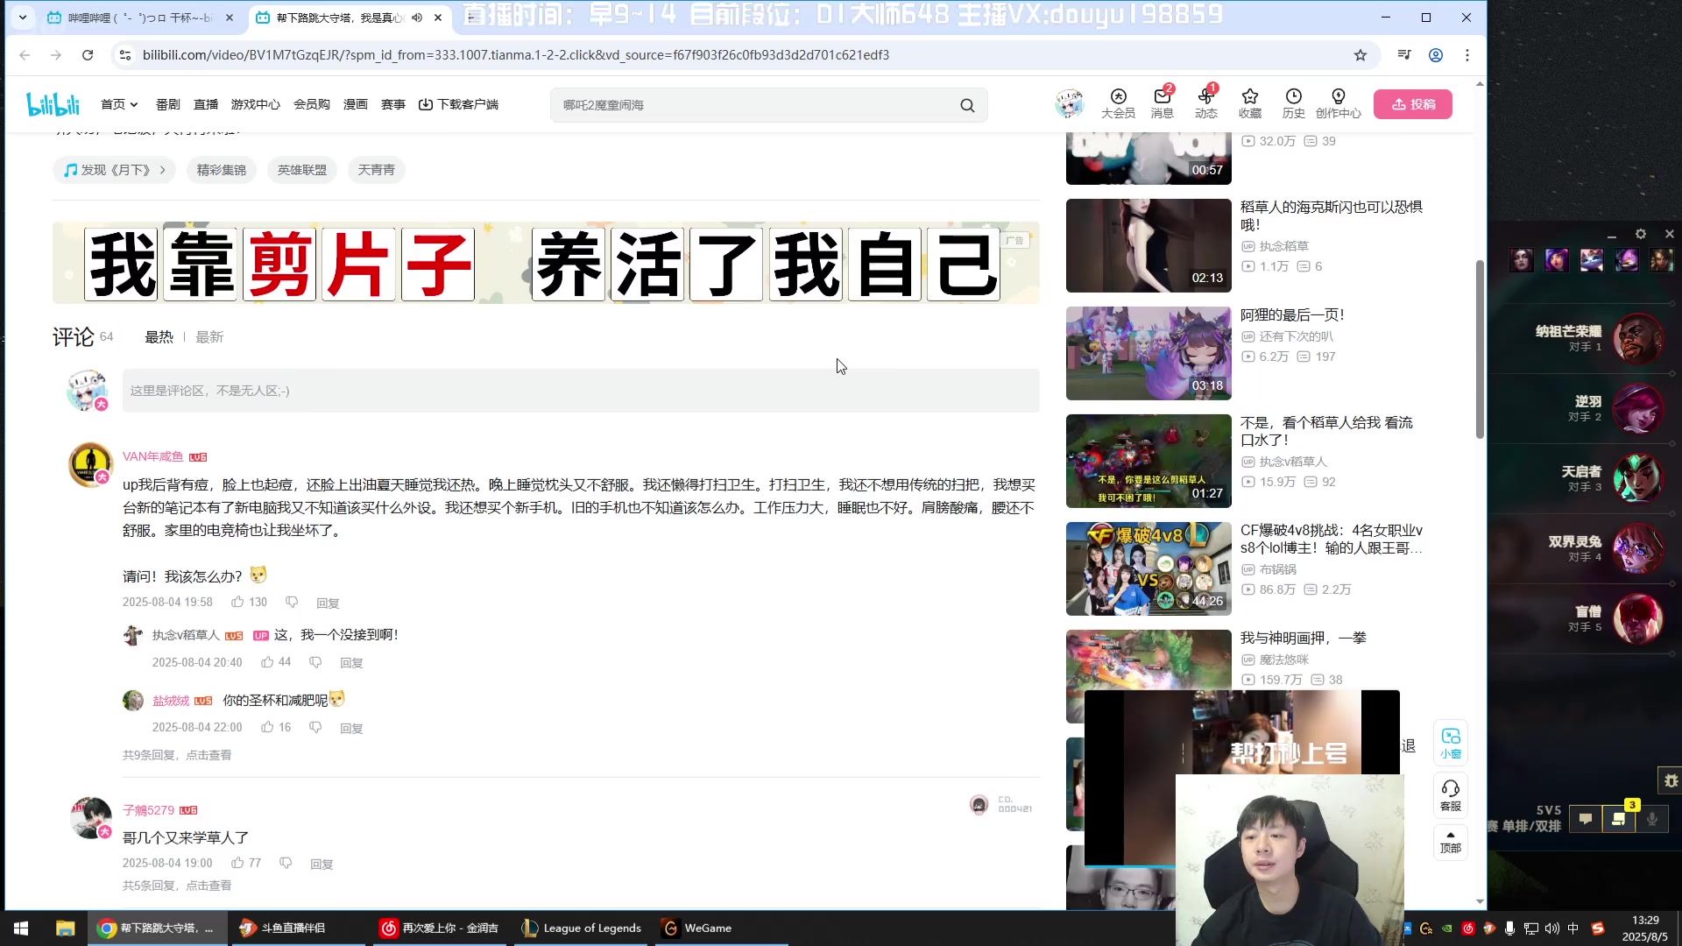Bookmark this page with star icon

(x=1360, y=55)
